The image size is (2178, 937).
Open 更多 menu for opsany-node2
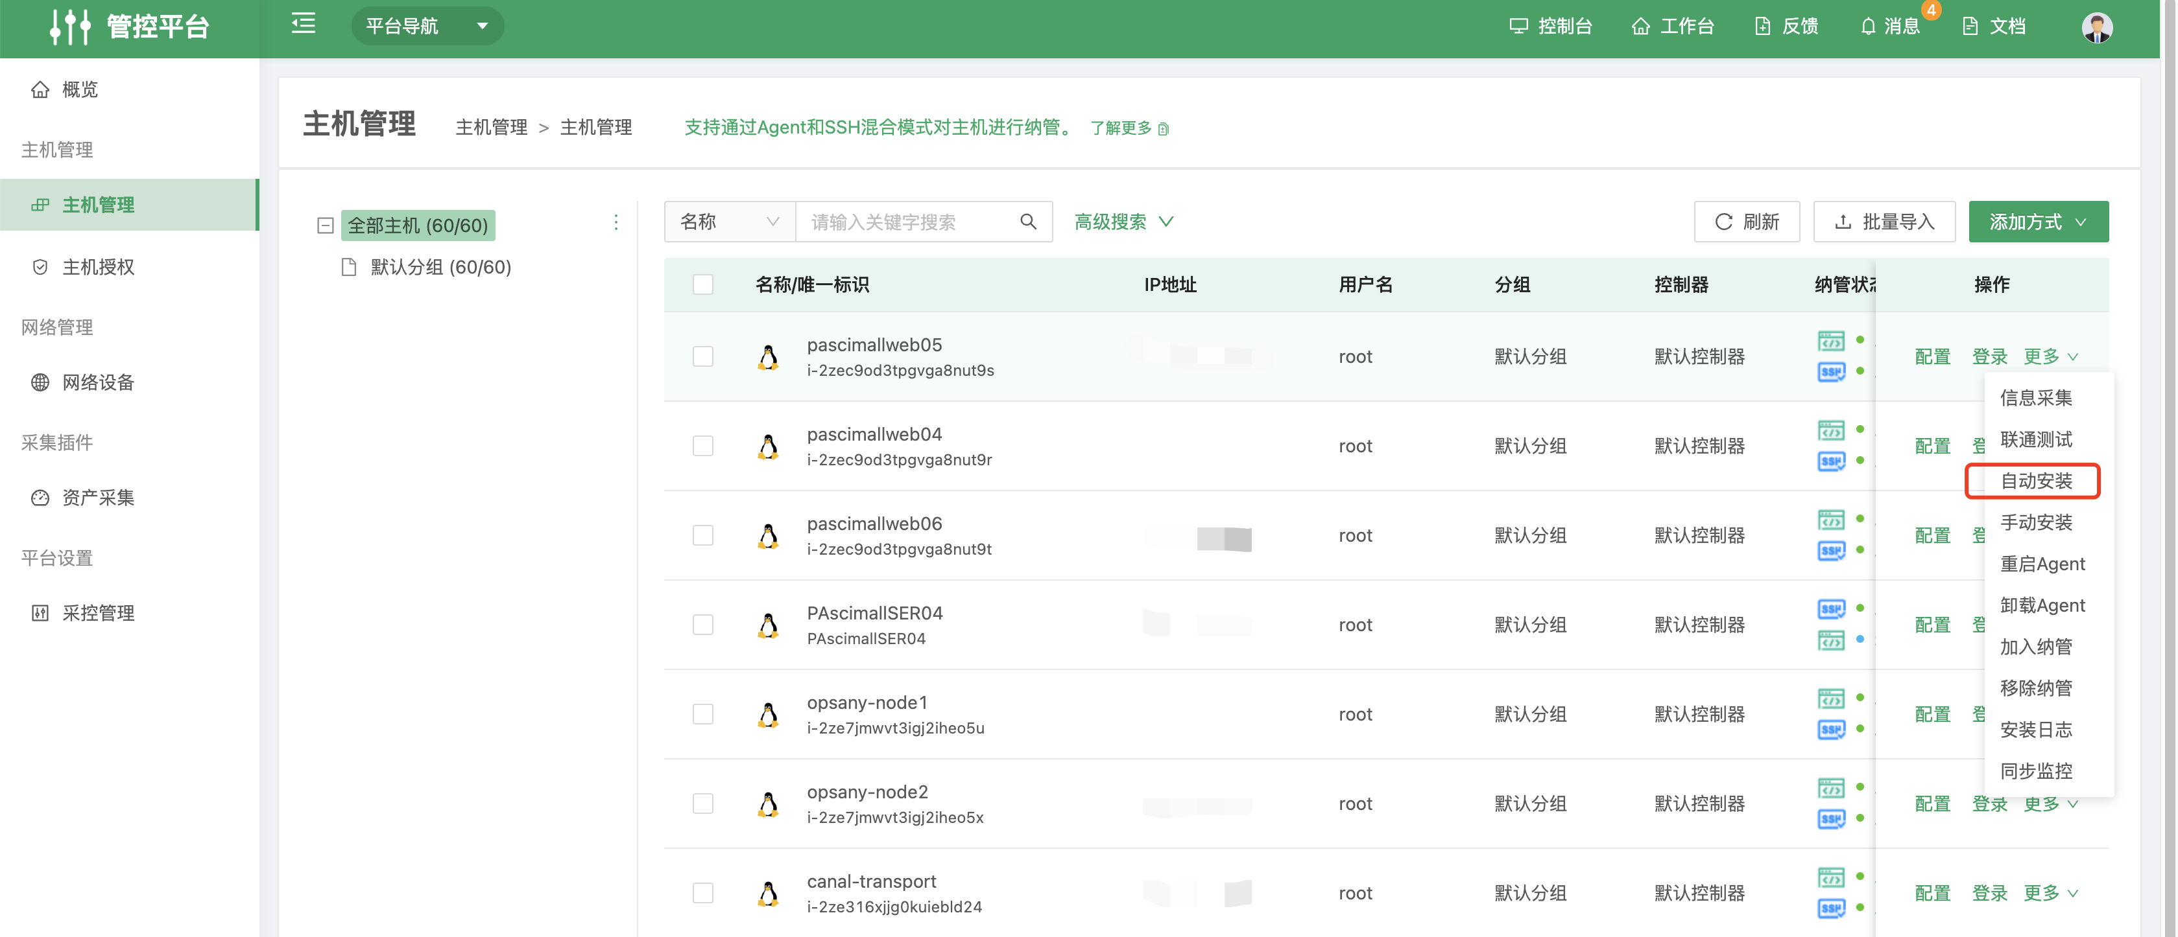click(x=2050, y=804)
